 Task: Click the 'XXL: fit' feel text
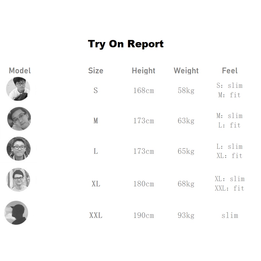[x=229, y=188]
